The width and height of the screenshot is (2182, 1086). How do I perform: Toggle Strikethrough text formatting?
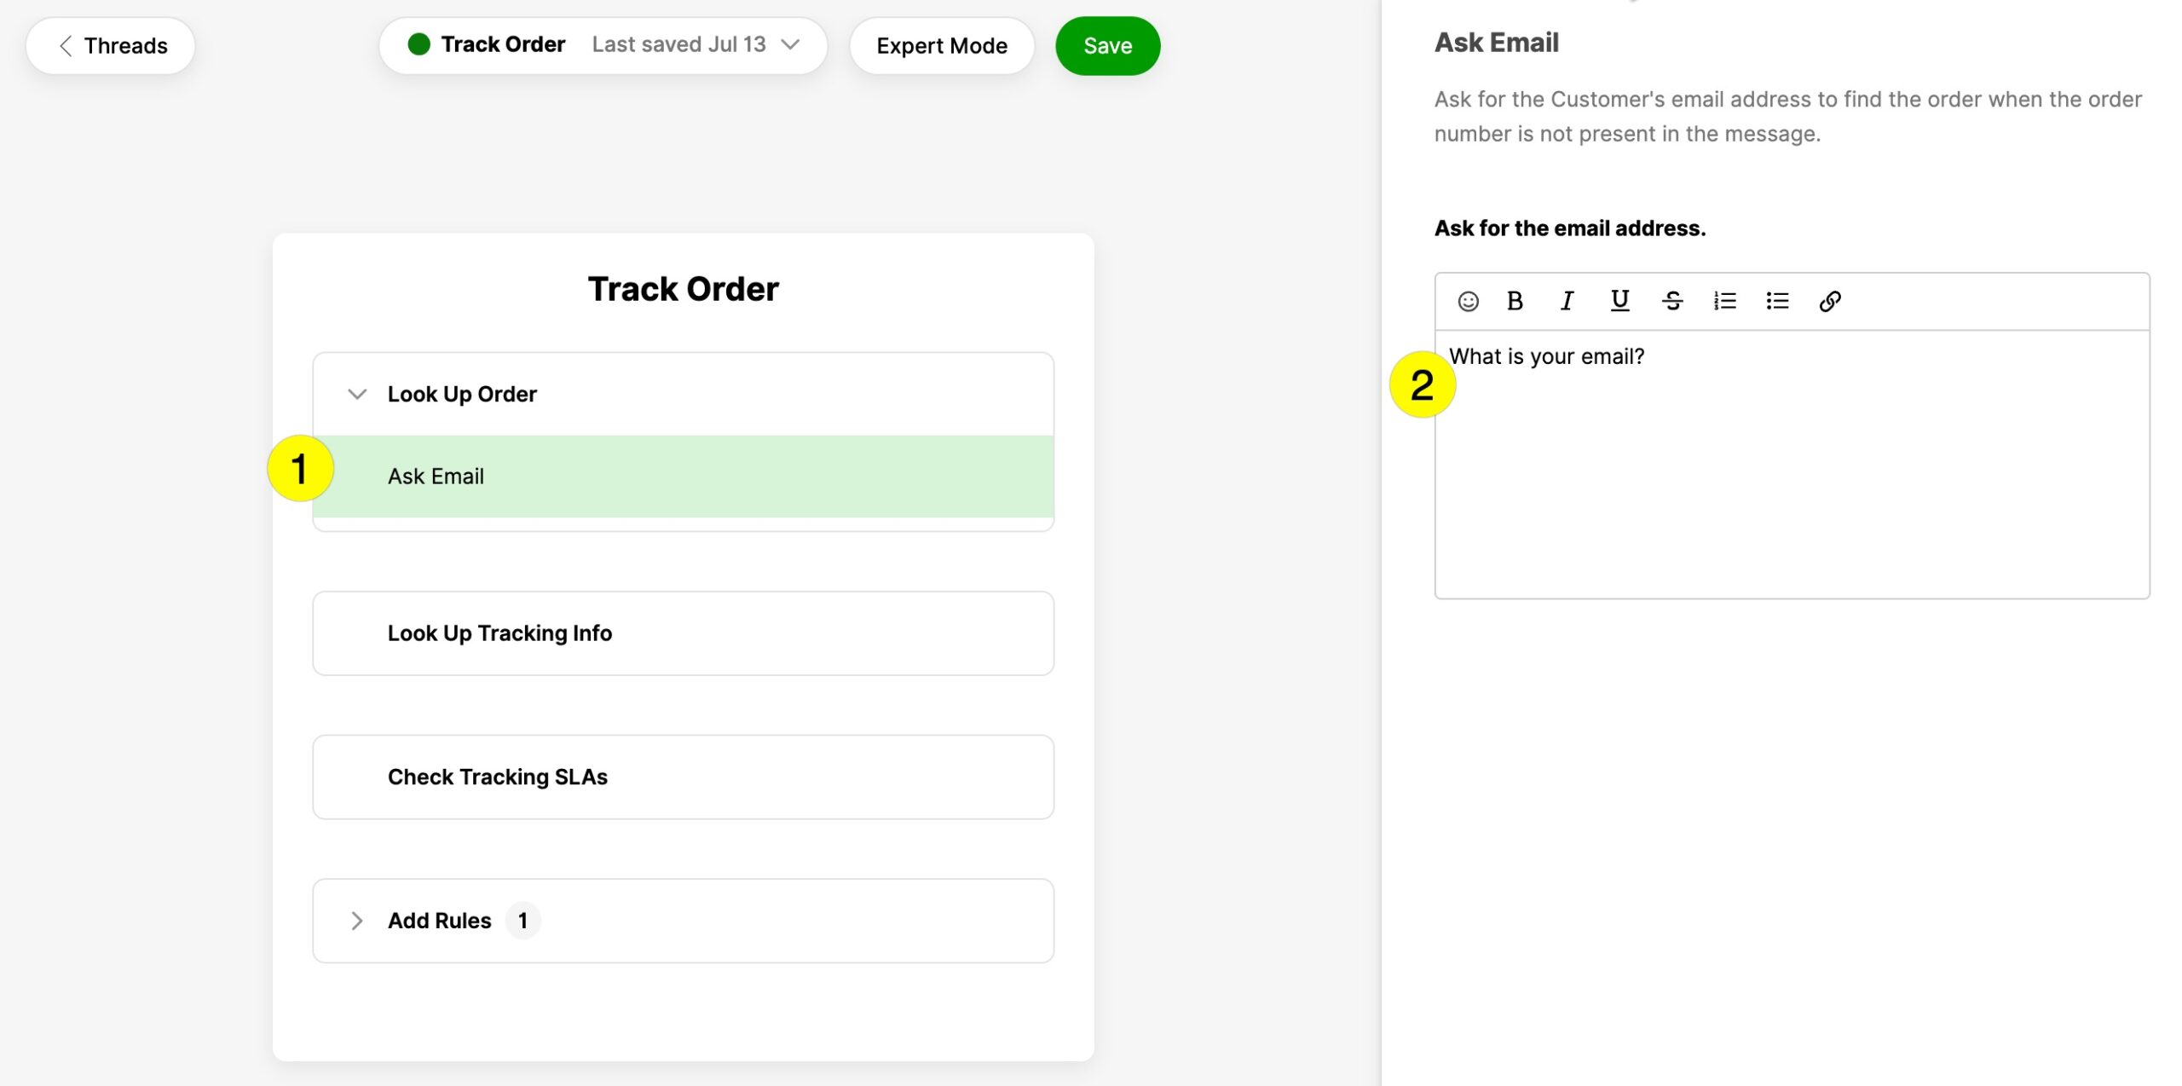pos(1671,301)
